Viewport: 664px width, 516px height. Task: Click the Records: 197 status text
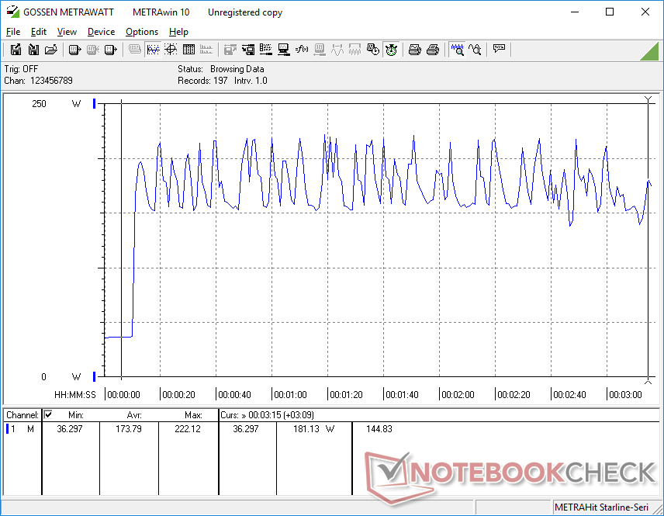coord(202,81)
